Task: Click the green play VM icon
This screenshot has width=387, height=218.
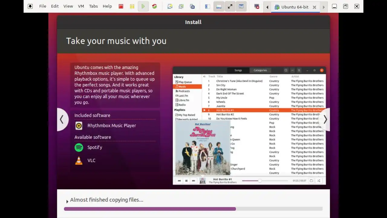Action: coord(143,6)
